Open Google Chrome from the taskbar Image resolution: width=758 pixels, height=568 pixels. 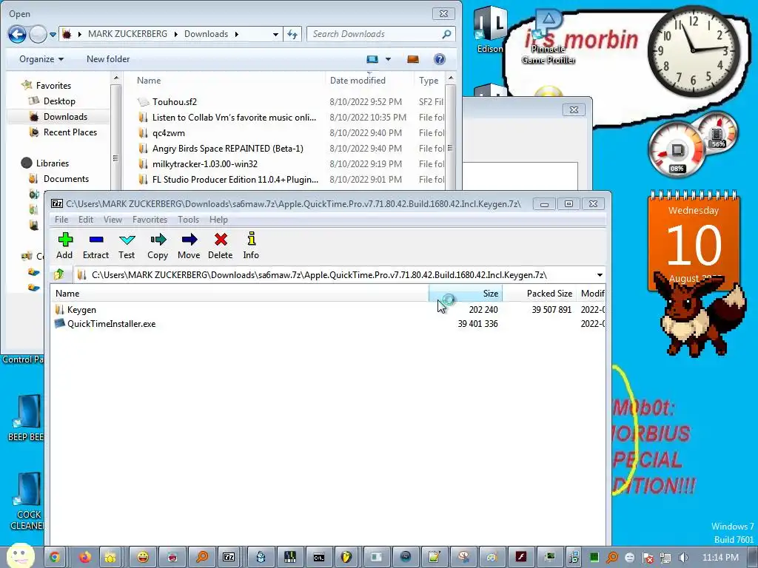coord(54,557)
